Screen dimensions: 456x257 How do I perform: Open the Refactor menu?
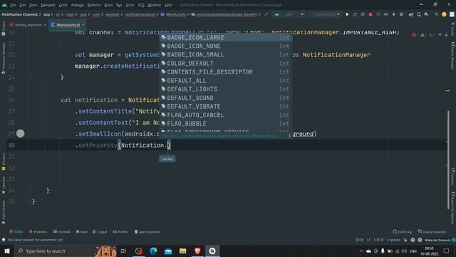click(94, 5)
